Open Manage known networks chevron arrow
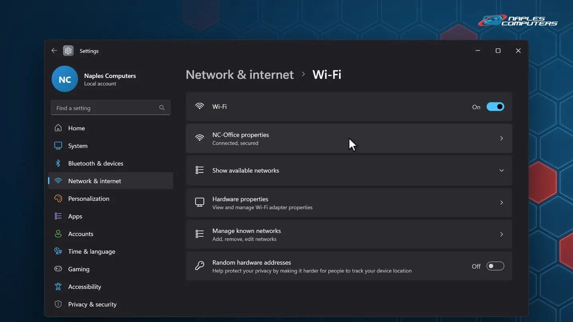This screenshot has height=322, width=573. tap(501, 234)
